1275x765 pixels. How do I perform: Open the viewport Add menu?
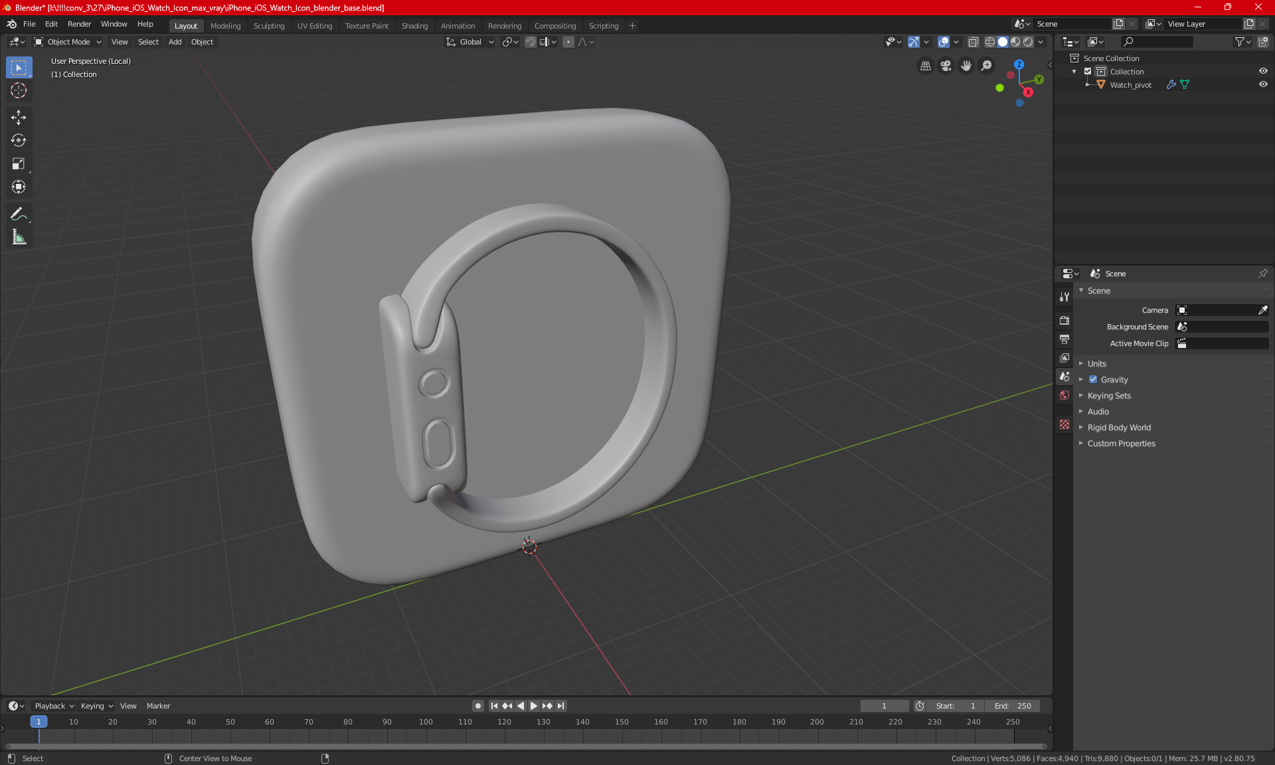175,42
